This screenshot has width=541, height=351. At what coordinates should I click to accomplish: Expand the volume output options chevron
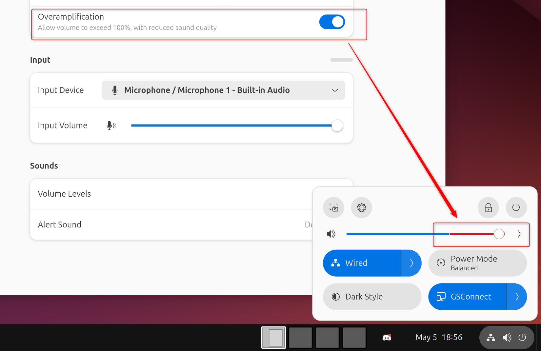pyautogui.click(x=519, y=234)
